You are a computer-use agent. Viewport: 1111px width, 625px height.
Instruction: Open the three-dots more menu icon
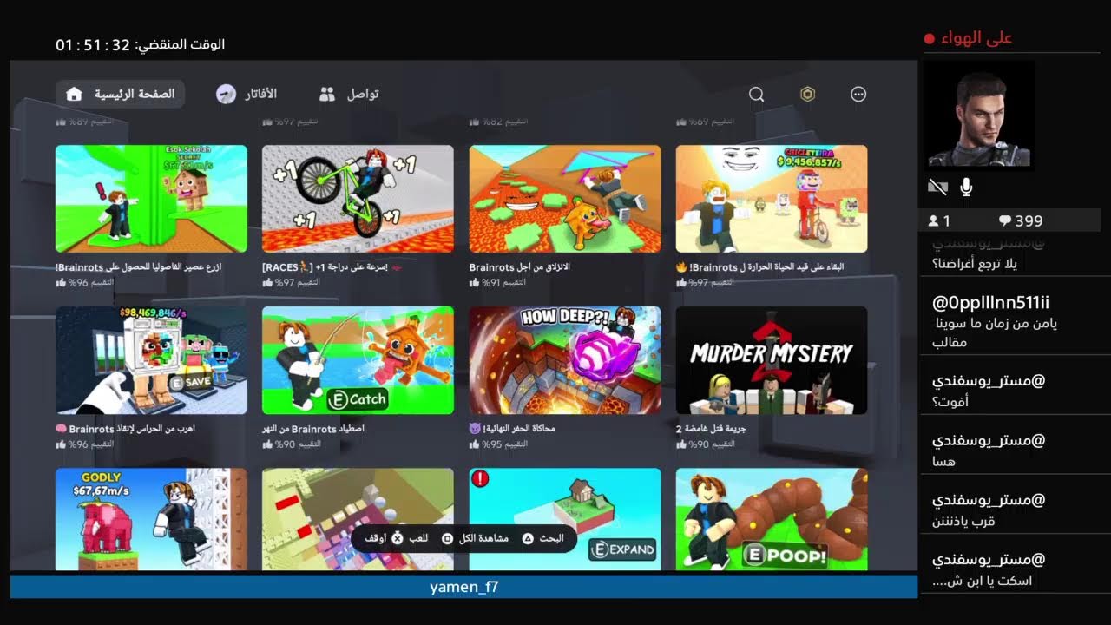click(858, 95)
